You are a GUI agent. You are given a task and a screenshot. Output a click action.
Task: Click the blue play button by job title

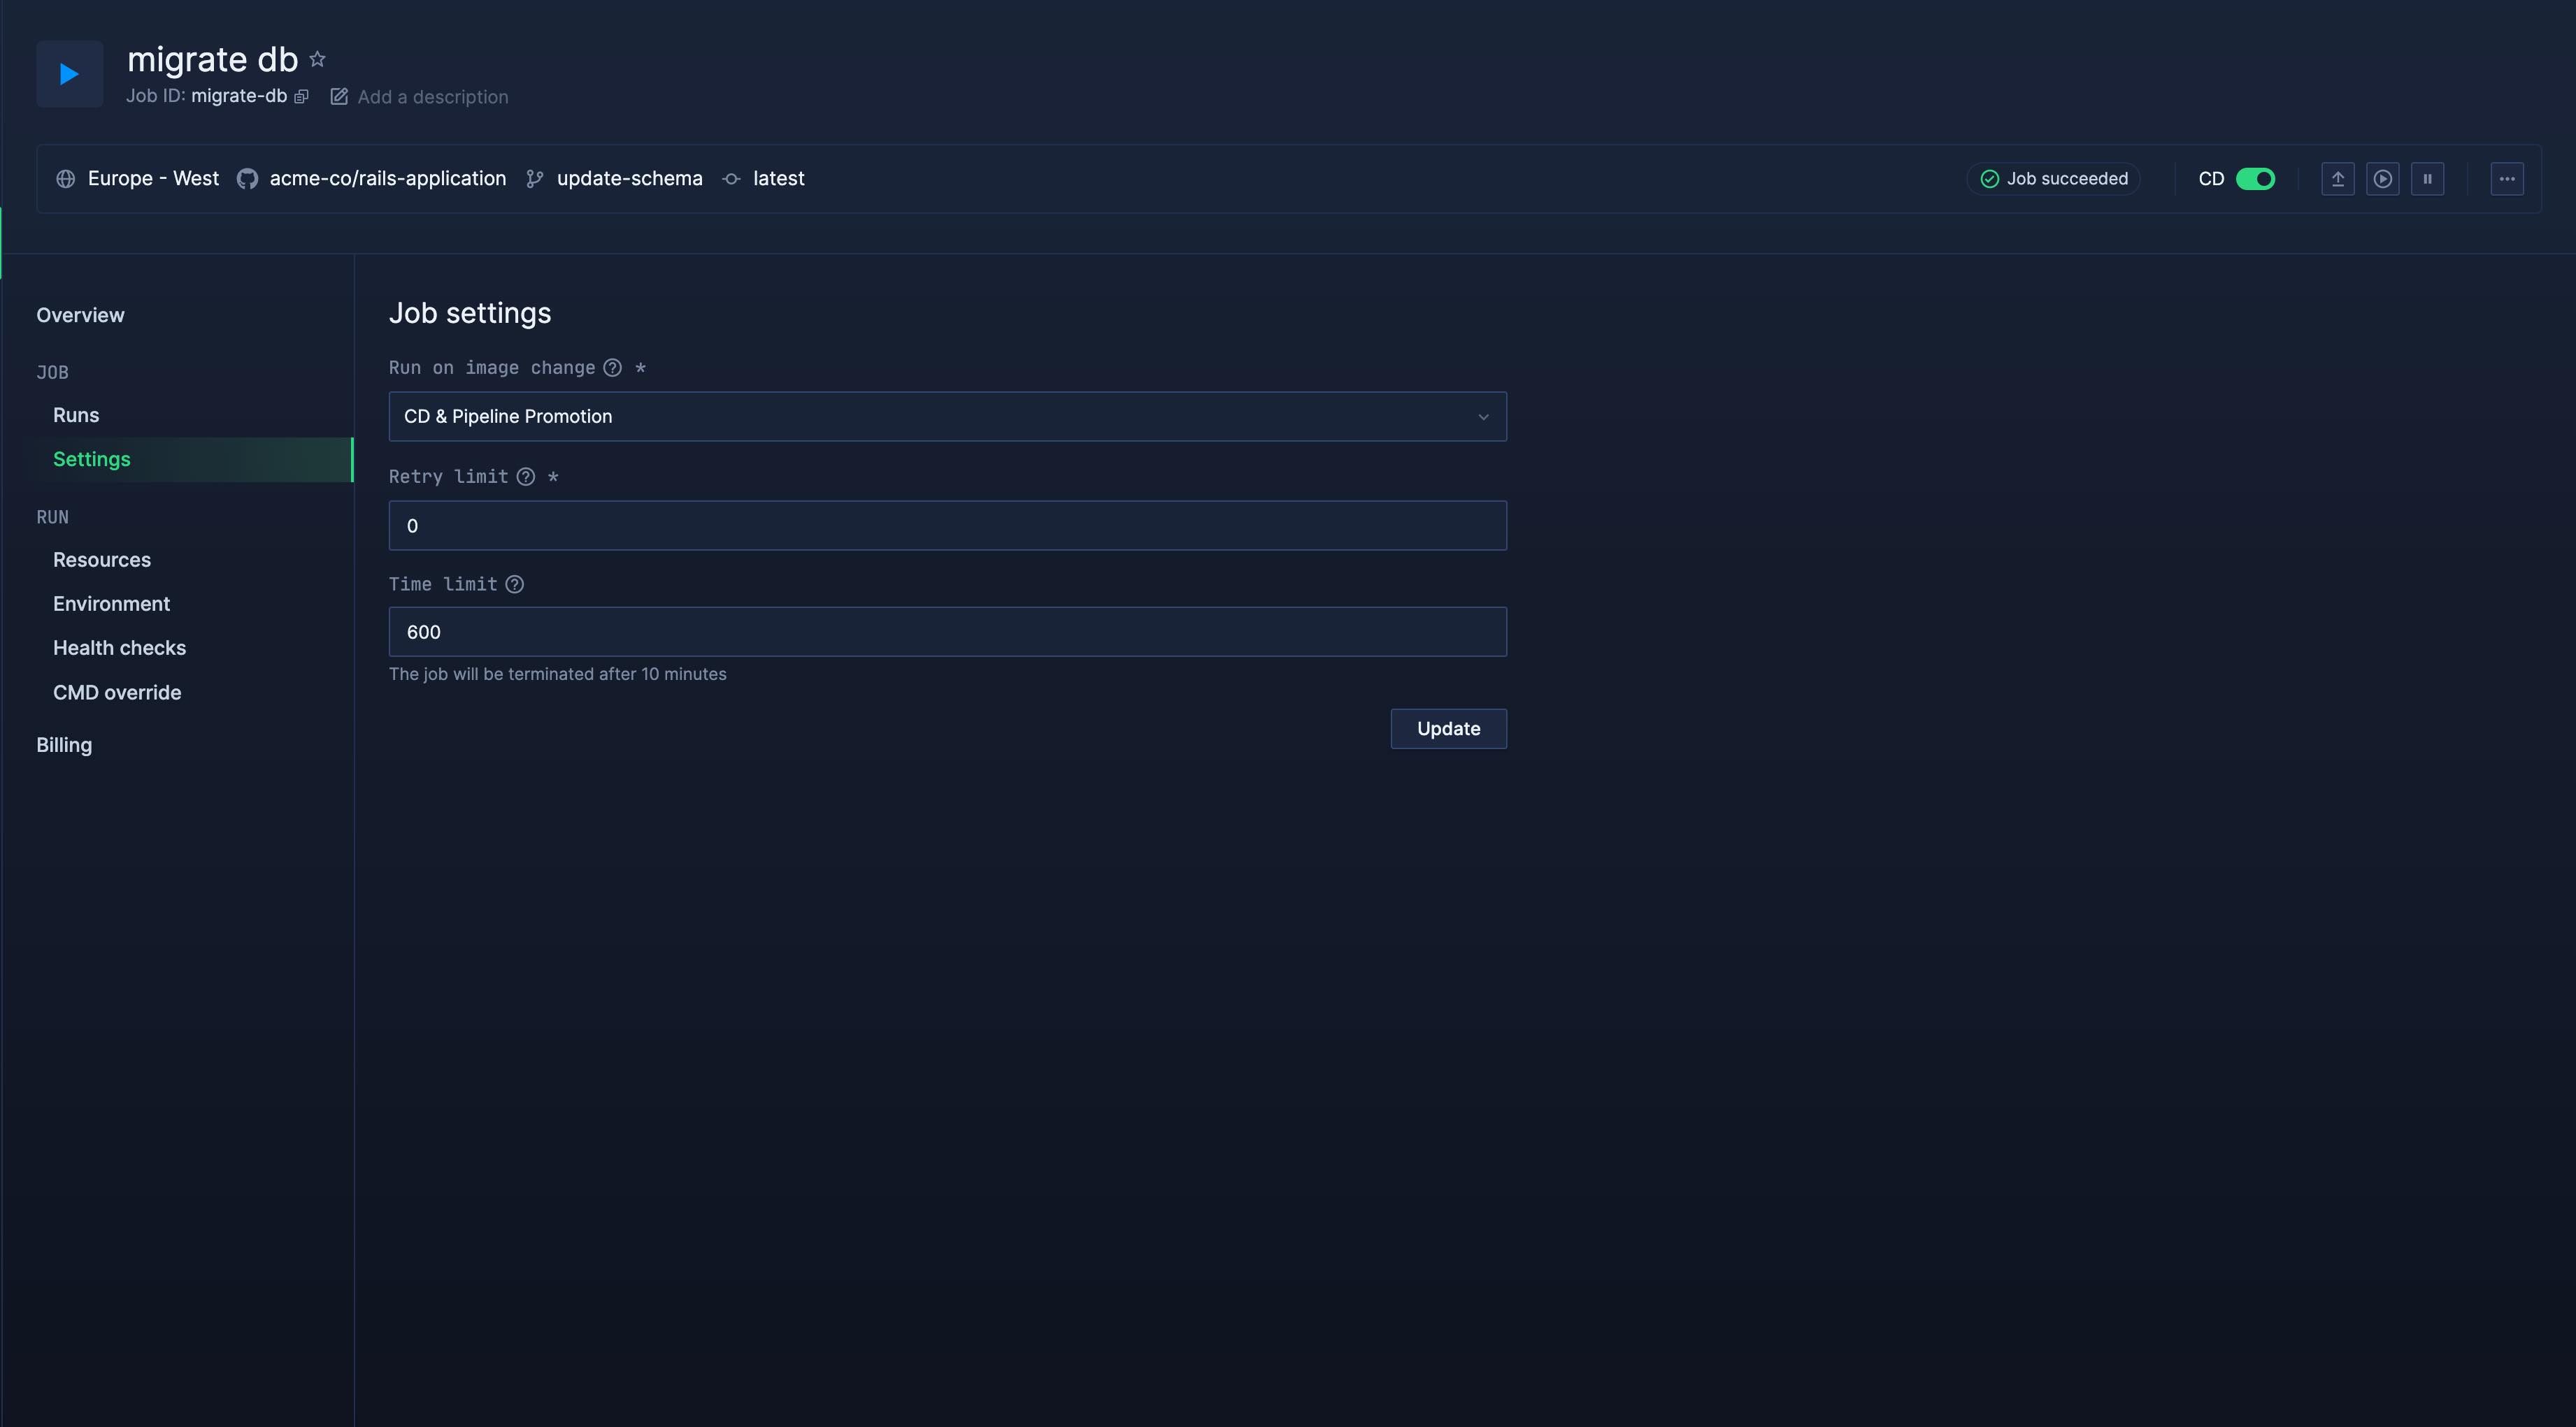click(x=69, y=73)
